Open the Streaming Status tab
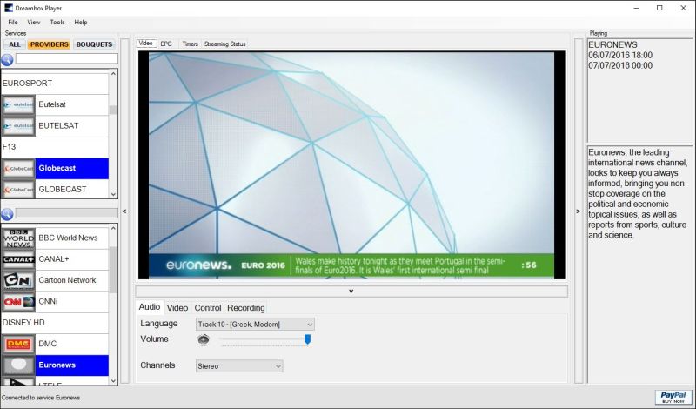This screenshot has height=409, width=696. click(225, 44)
